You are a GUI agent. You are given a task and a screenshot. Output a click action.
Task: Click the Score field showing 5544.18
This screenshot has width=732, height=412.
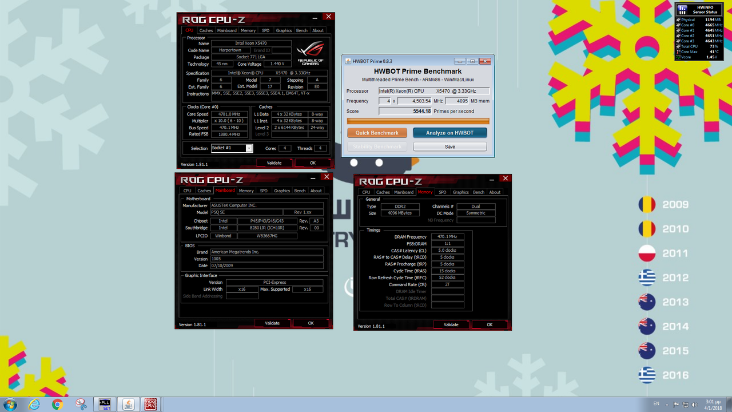pyautogui.click(x=405, y=111)
